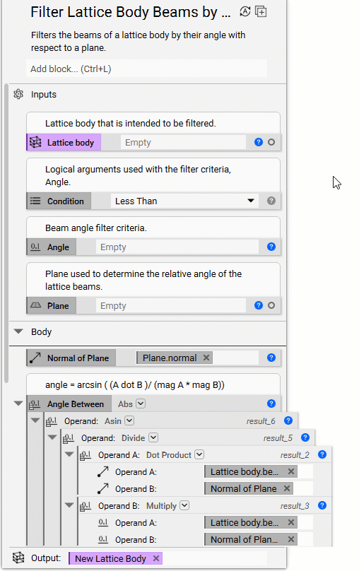Open help for Angle input
Viewport: 359px width, 571px height.
click(x=271, y=247)
